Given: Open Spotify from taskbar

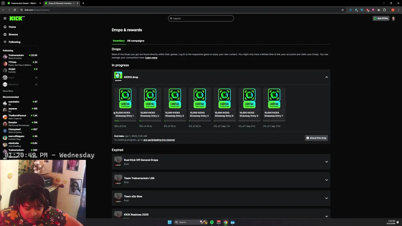Looking at the screenshot, I should coord(212,222).
